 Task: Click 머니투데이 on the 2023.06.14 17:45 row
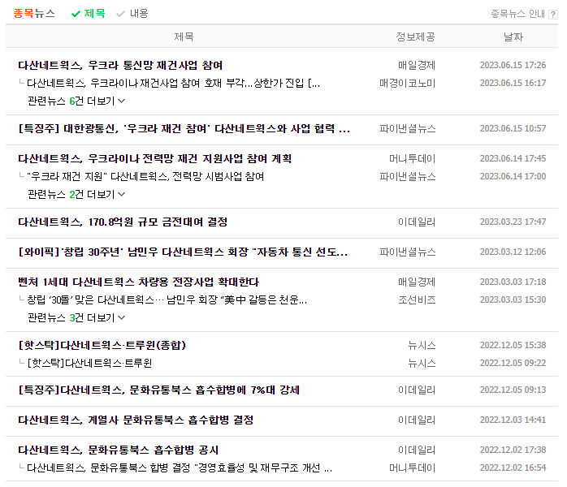pos(412,158)
